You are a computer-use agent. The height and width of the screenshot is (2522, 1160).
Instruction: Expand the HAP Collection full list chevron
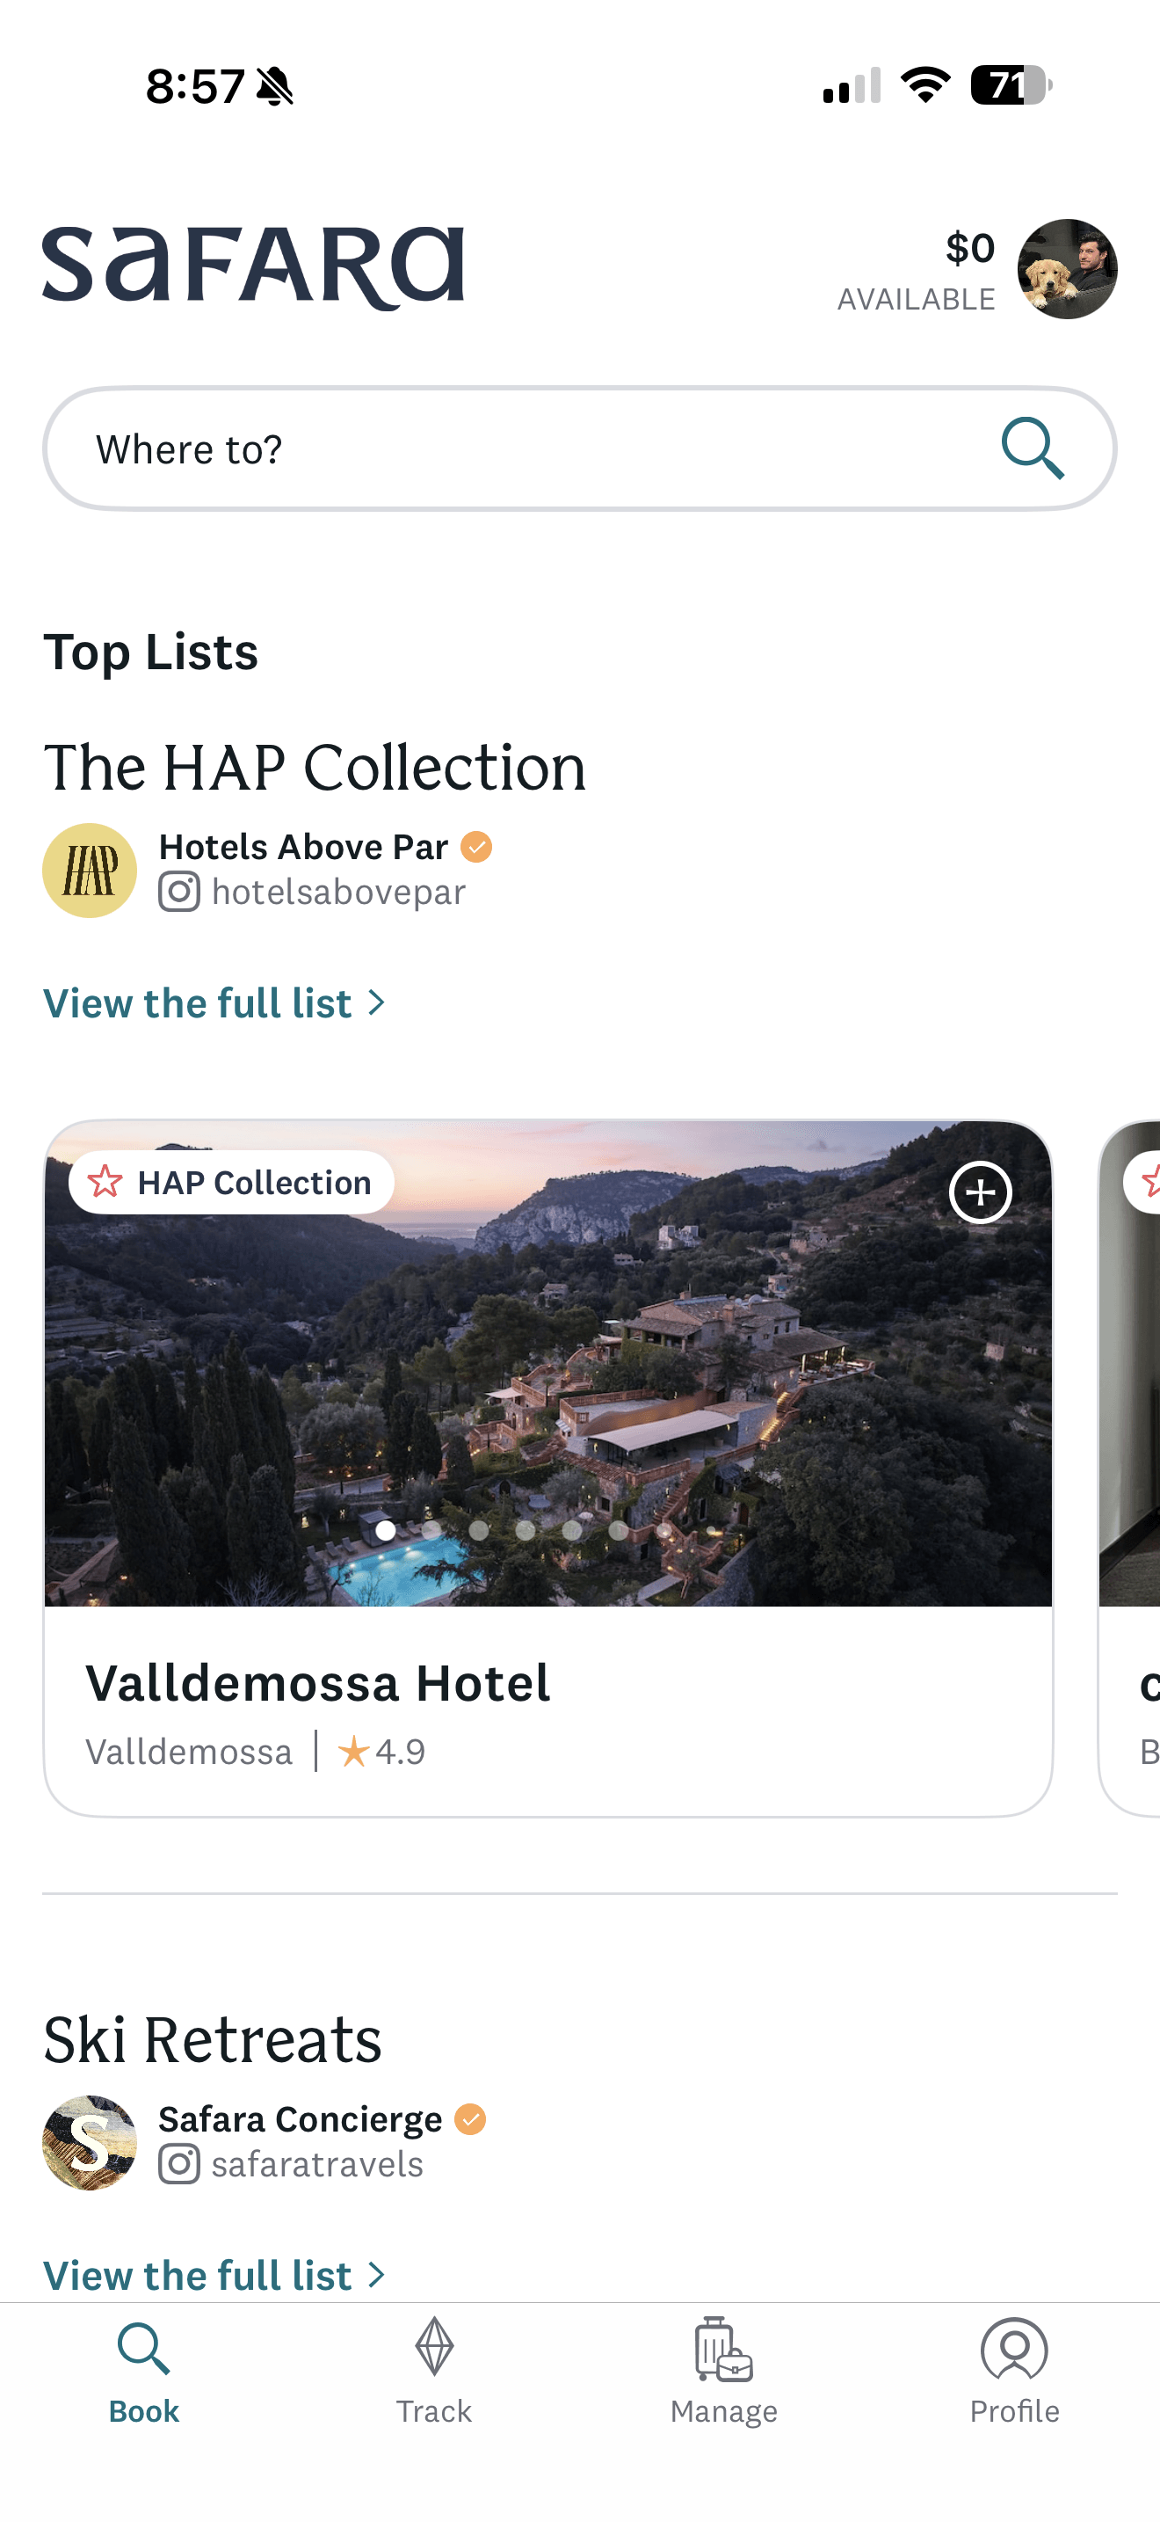tap(376, 1002)
